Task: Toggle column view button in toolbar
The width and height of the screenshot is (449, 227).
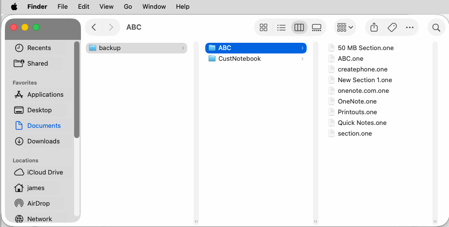Action: [299, 28]
